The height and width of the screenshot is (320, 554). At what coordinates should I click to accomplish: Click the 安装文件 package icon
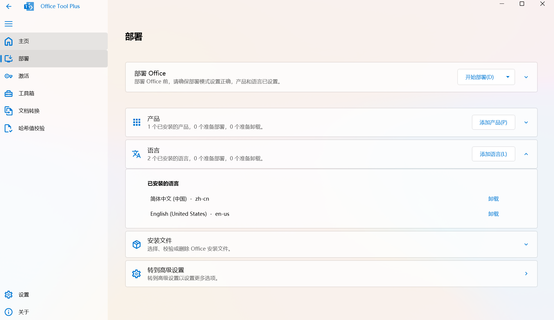tap(136, 244)
